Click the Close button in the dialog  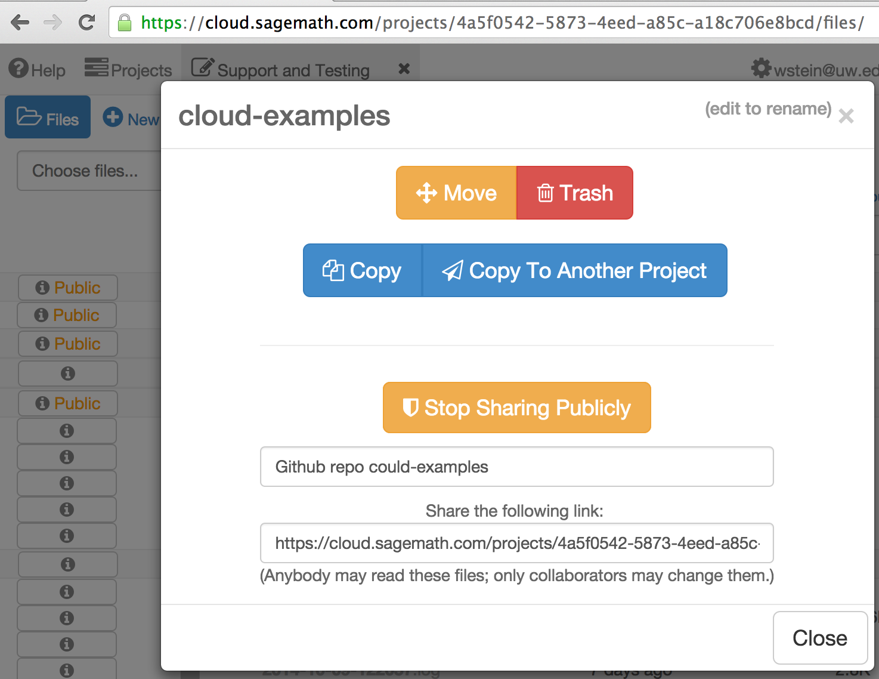coord(820,637)
